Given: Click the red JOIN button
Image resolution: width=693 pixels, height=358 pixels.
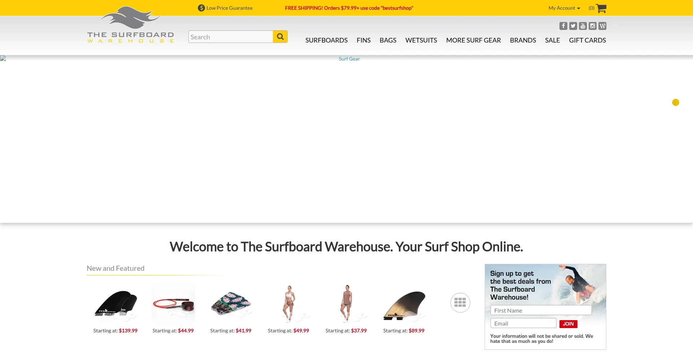Looking at the screenshot, I should pyautogui.click(x=568, y=324).
